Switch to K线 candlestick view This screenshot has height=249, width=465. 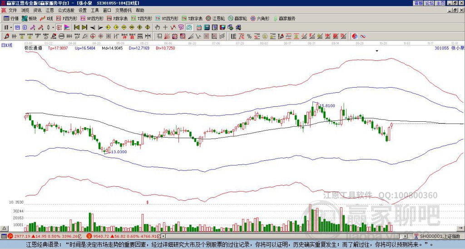46,18
